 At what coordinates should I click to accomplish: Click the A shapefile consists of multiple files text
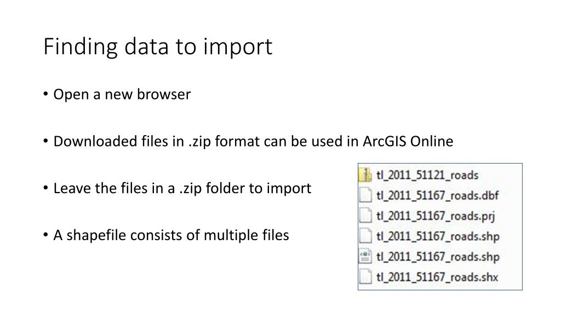(171, 235)
